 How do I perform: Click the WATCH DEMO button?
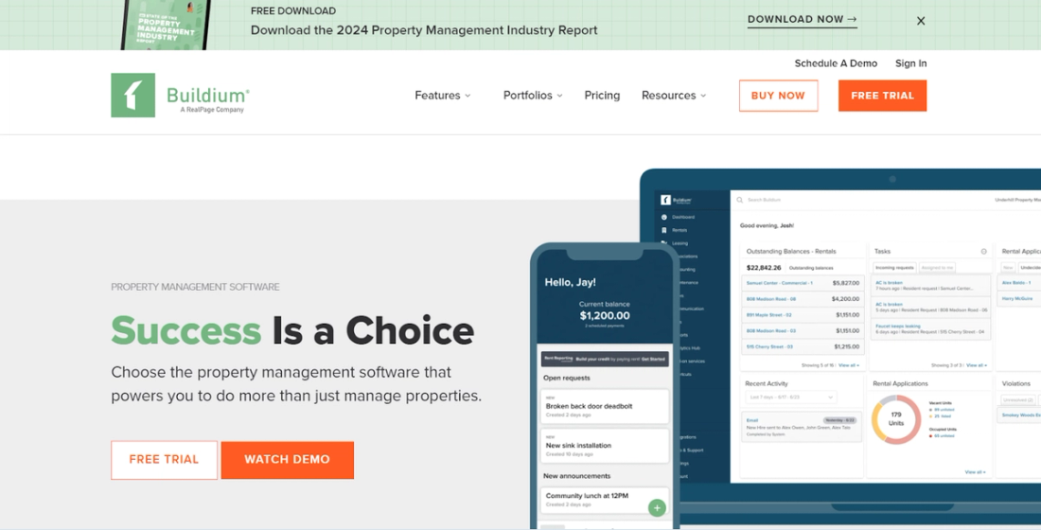coord(287,460)
